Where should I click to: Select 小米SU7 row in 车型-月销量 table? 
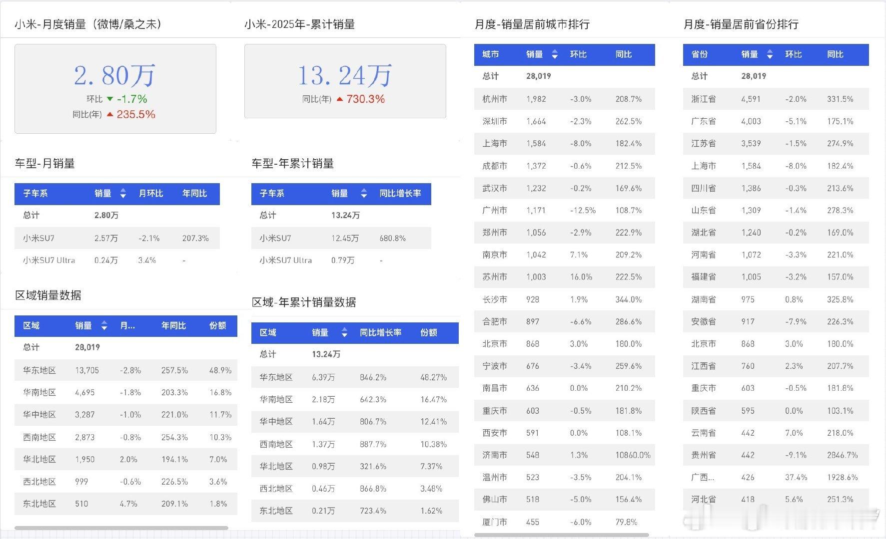click(x=117, y=238)
